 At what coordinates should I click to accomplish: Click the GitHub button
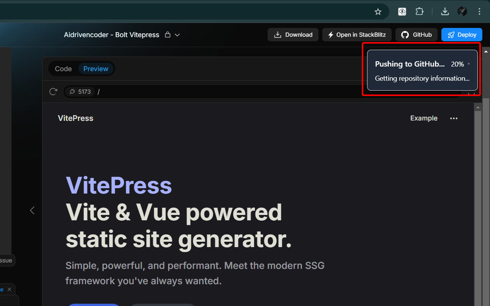tap(416, 35)
